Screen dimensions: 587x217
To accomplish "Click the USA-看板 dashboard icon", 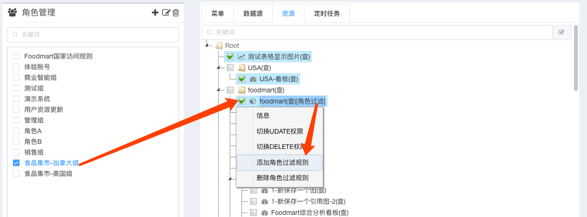I will click(x=253, y=79).
